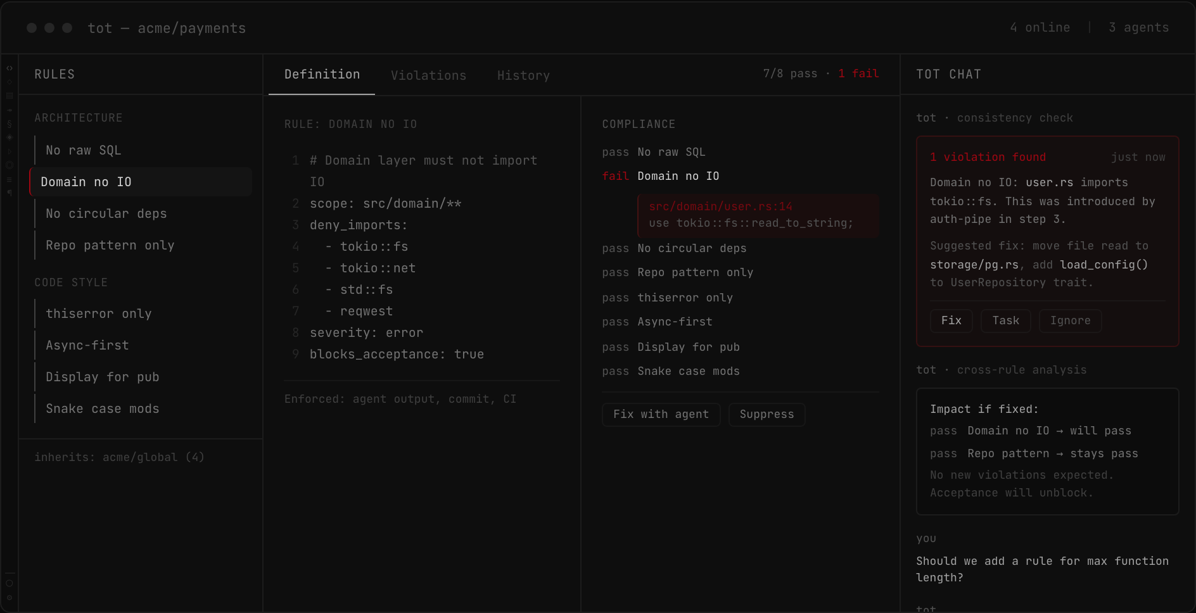The image size is (1196, 613).
Task: Click the pass No raw SQL compliance row
Action: coord(740,152)
